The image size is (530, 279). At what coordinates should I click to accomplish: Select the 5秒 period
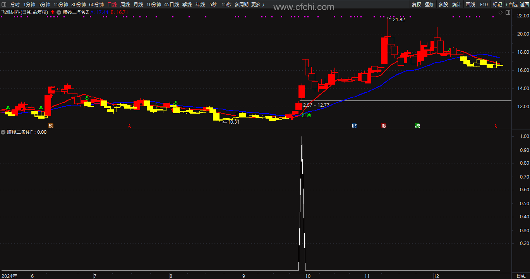tap(213, 5)
